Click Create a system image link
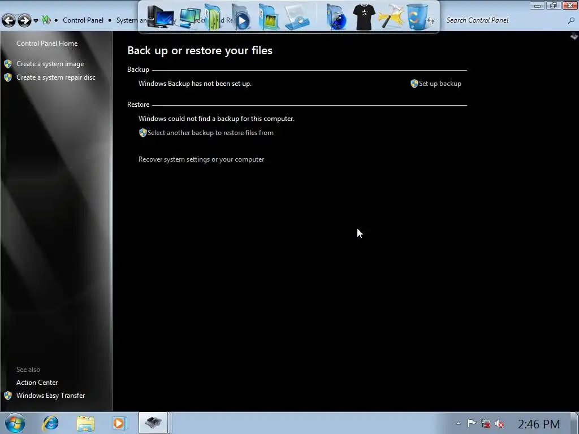Image resolution: width=579 pixels, height=434 pixels. [50, 64]
